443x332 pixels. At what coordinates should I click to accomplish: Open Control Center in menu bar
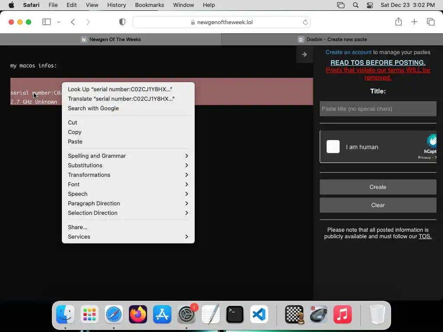[370, 5]
